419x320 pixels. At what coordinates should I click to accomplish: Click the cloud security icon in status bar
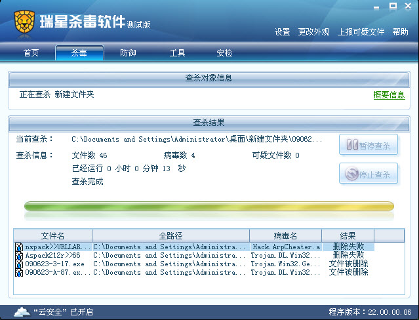[22, 311]
